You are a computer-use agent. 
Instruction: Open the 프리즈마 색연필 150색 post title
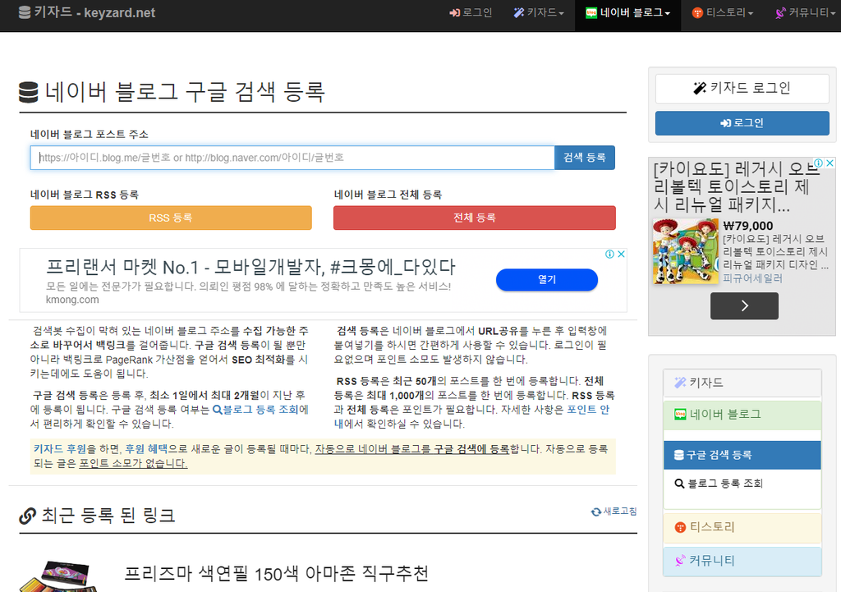pos(277,574)
